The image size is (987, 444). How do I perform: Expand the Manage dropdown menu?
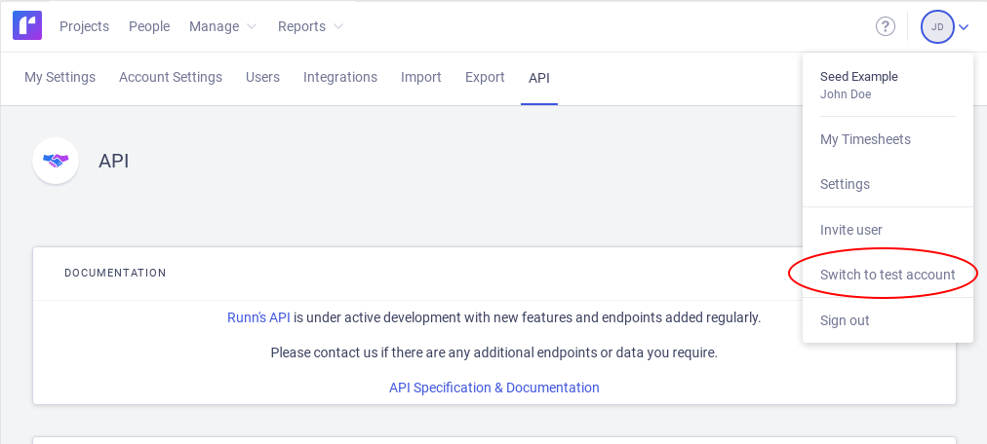pos(222,26)
